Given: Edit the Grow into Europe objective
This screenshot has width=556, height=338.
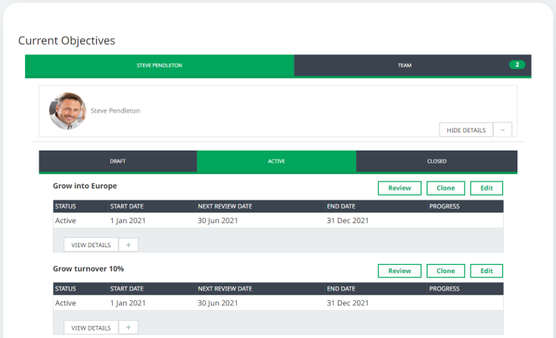Looking at the screenshot, I should [486, 188].
